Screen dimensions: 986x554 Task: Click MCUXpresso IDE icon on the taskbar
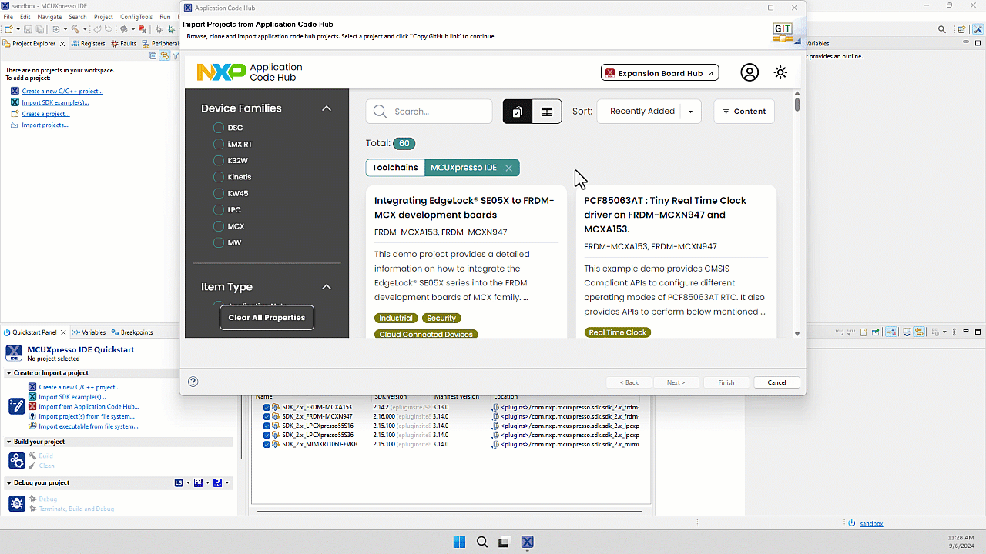pos(527,542)
